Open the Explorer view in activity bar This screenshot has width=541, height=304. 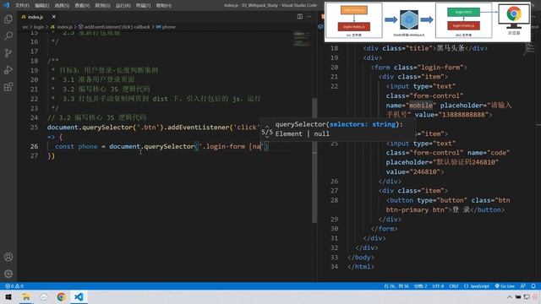(8, 19)
